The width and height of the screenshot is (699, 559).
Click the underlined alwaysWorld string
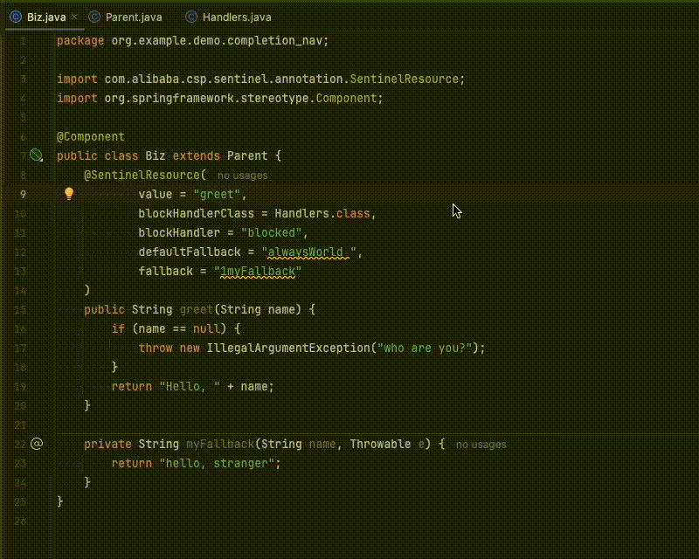pyautogui.click(x=308, y=252)
